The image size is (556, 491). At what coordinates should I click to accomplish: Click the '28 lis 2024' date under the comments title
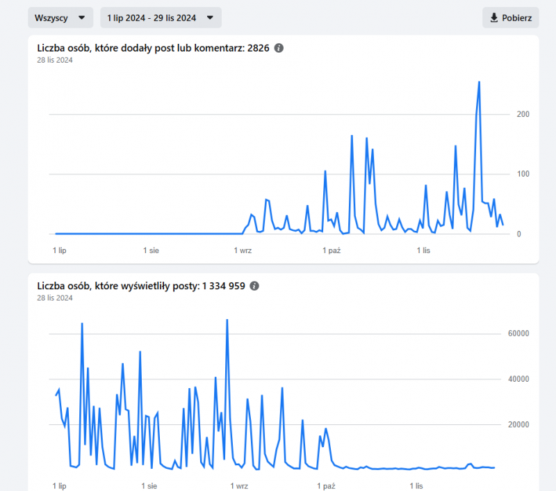tap(55, 60)
